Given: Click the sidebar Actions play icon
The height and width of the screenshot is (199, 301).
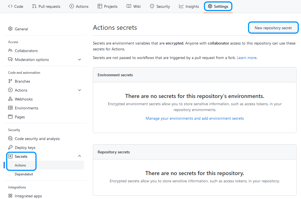Looking at the screenshot, I should pos(10,90).
